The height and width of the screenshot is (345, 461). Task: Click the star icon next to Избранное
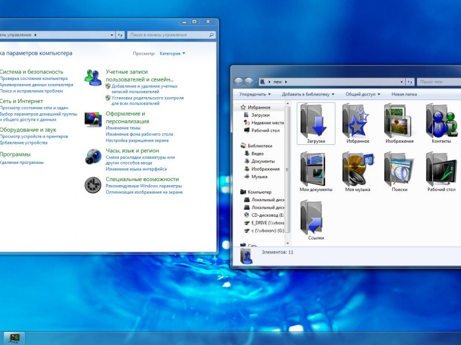(x=243, y=108)
